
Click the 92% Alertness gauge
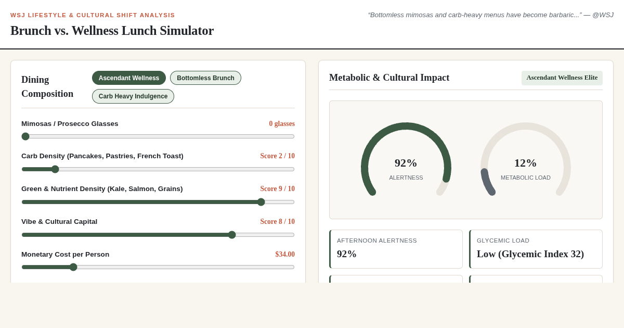[406, 160]
